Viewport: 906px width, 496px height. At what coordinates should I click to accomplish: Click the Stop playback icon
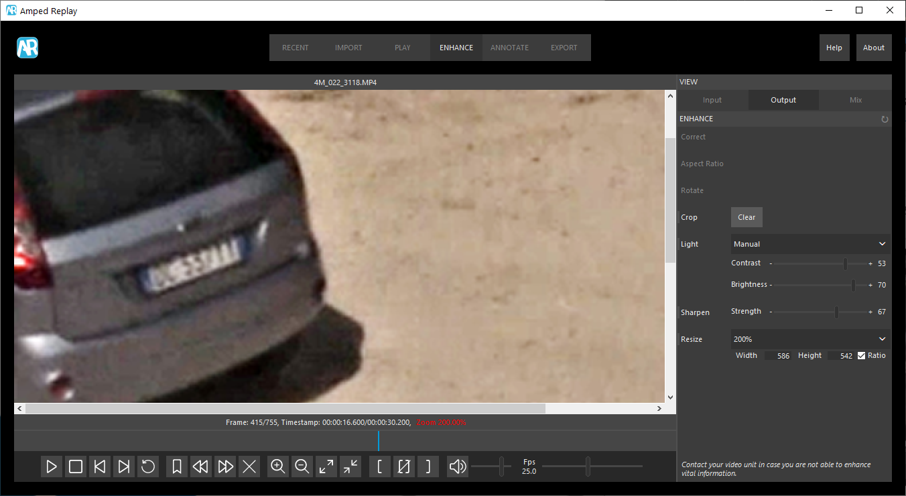coord(76,467)
